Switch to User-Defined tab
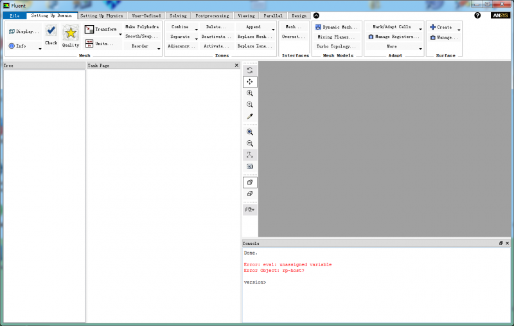Screen dimensions: 514x326 [146, 15]
